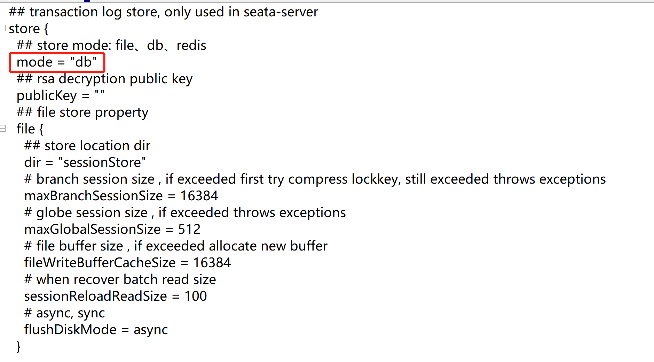Click the flushDiskMode = async line
Screen dimensions: 654x362
click(x=96, y=330)
